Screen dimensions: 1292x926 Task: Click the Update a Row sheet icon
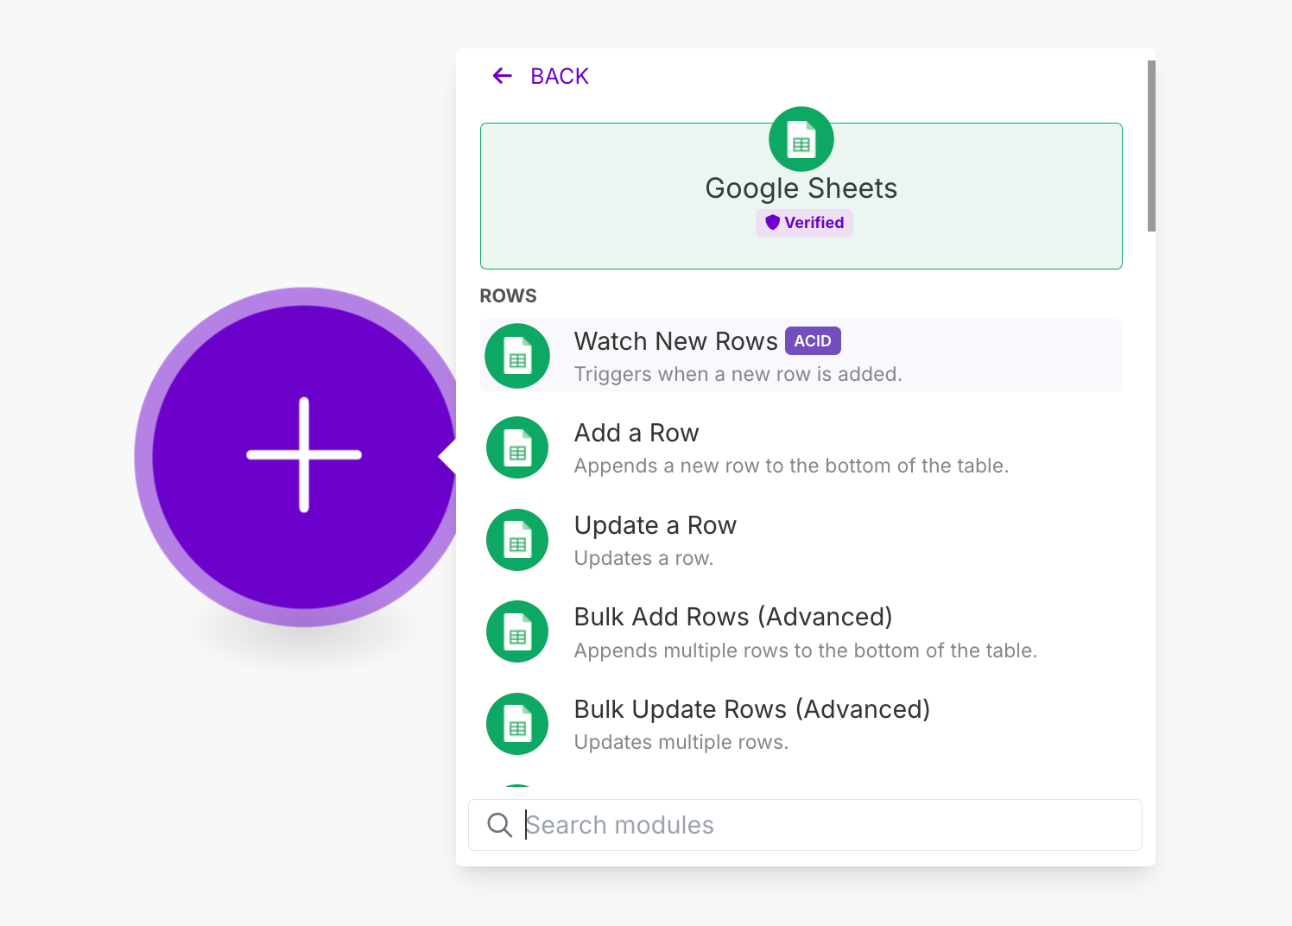[517, 540]
